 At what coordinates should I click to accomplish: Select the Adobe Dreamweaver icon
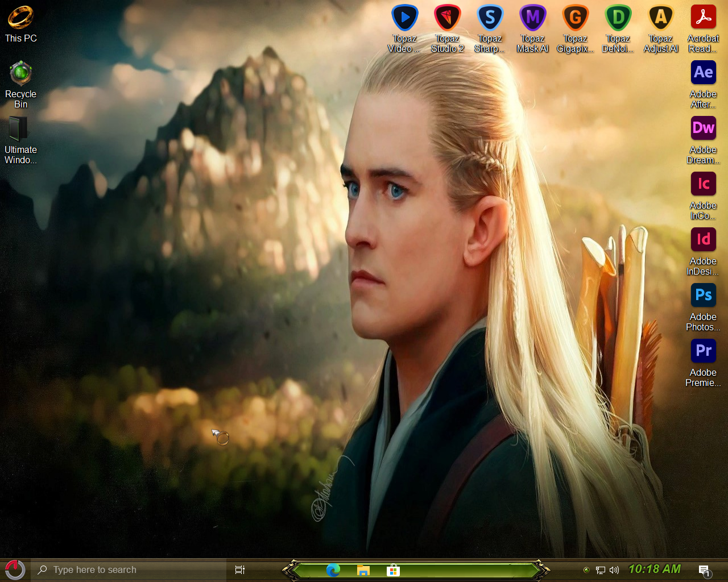click(x=703, y=140)
